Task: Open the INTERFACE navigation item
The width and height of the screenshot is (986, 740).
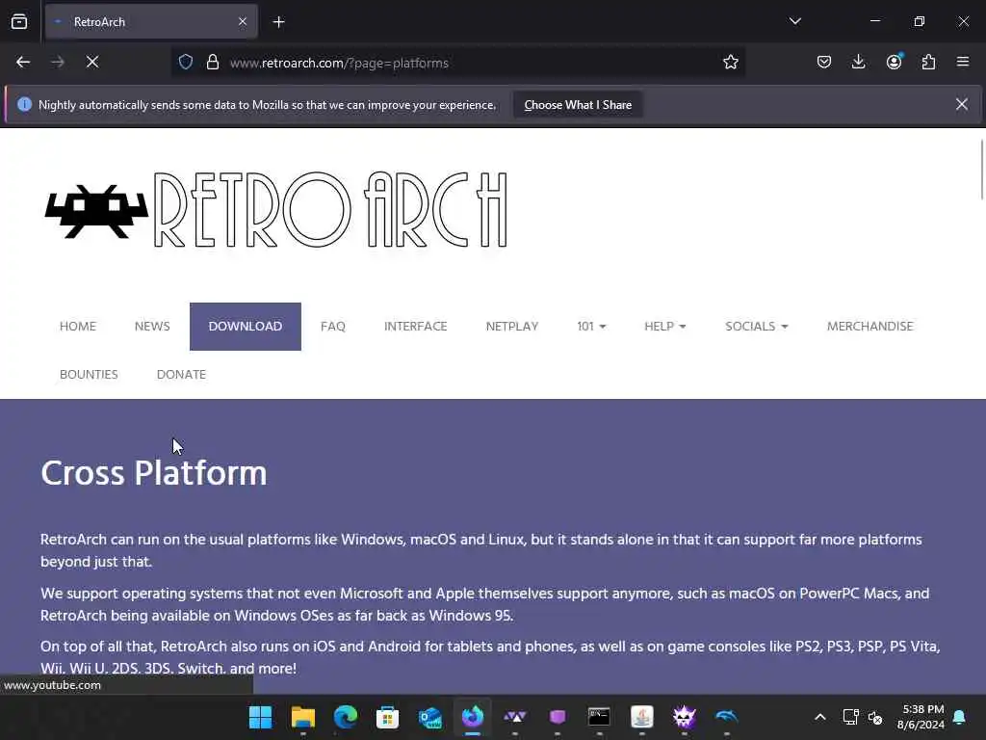Action: click(416, 327)
